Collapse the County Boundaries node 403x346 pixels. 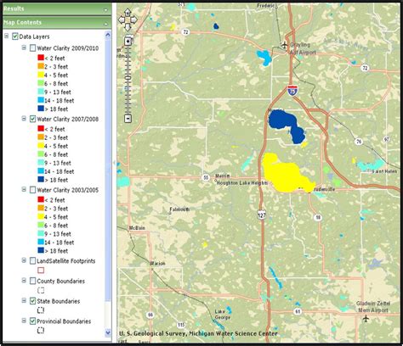click(x=24, y=281)
